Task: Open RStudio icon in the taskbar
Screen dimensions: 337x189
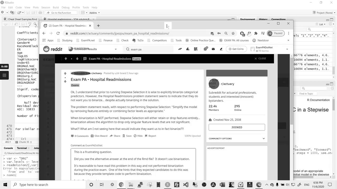Action: click(167, 185)
